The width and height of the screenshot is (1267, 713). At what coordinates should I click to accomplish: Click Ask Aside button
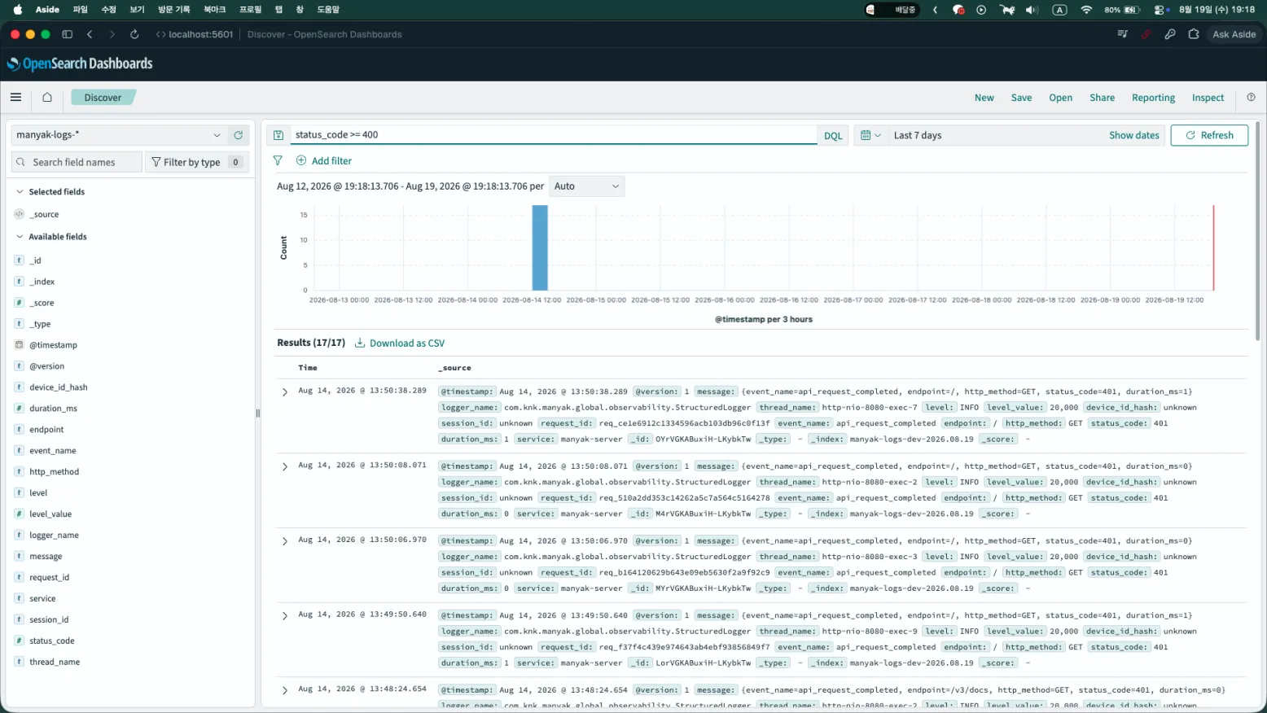point(1234,34)
